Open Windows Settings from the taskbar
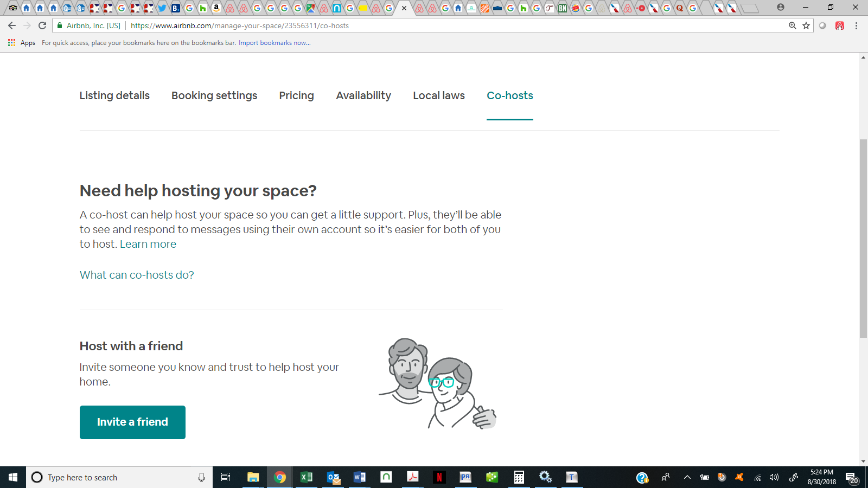868x488 pixels. 545,477
